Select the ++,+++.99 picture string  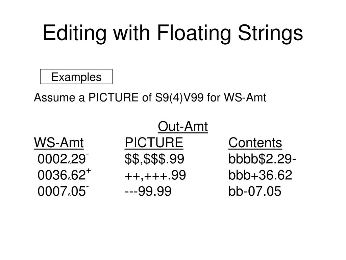[155, 175]
